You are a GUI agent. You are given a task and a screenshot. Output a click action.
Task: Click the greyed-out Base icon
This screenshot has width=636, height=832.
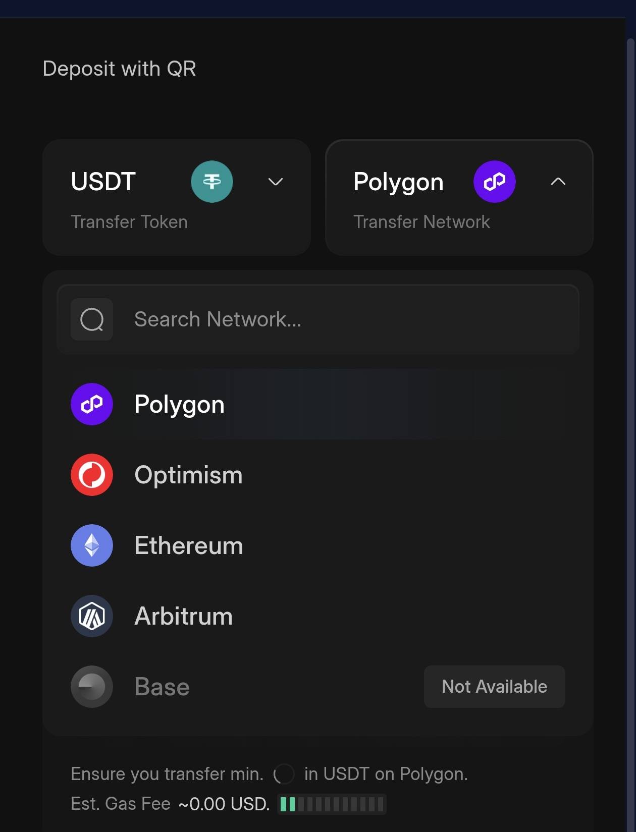[x=92, y=687]
